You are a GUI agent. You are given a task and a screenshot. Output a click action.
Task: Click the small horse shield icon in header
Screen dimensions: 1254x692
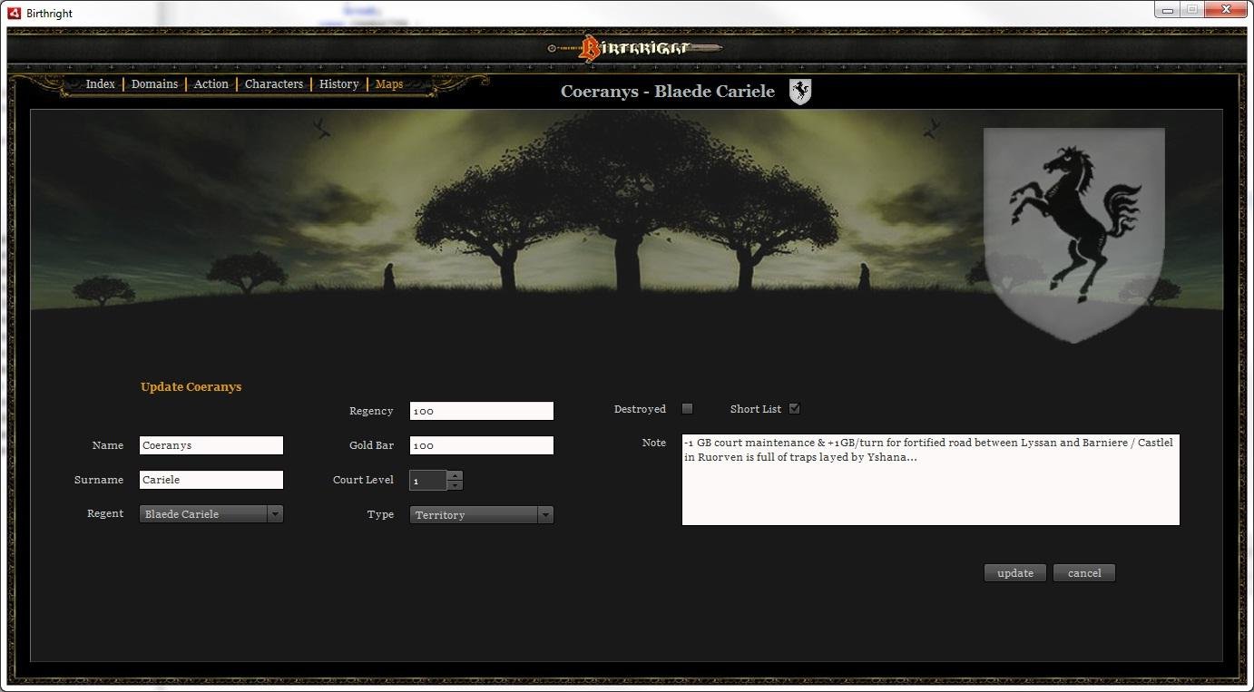click(x=800, y=92)
